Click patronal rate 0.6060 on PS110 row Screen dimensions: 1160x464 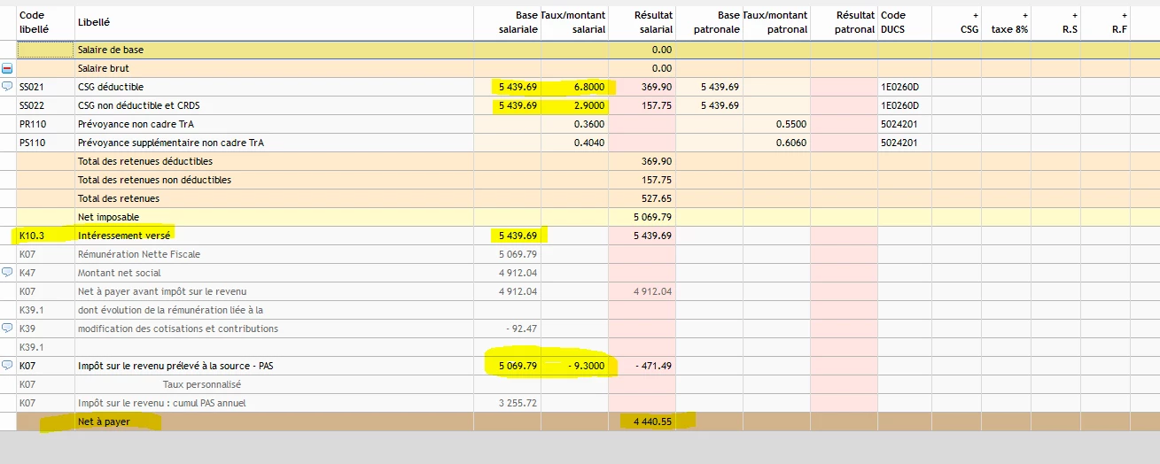click(791, 143)
